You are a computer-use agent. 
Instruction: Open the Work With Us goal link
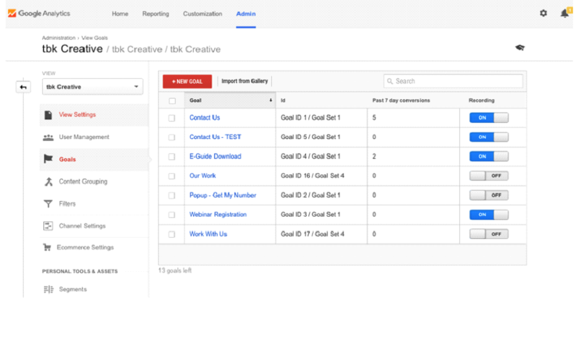coord(208,234)
